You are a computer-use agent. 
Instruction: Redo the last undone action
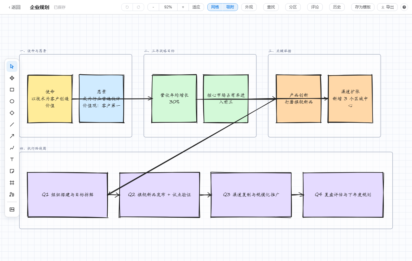point(138,7)
